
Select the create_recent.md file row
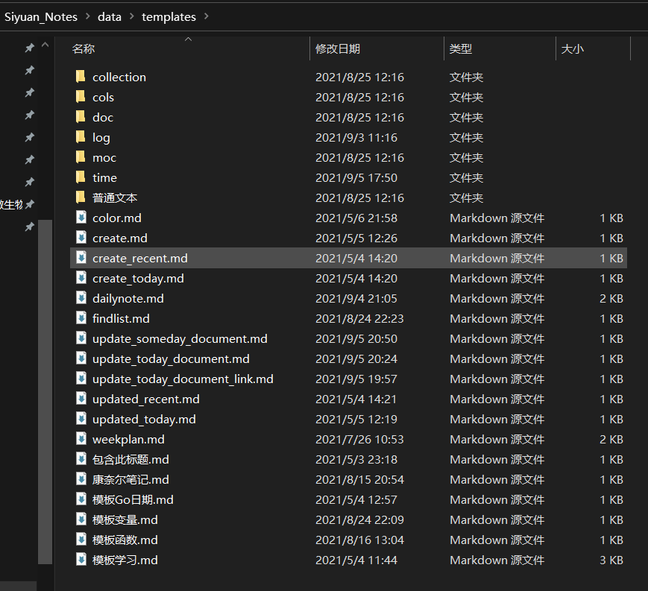[140, 258]
